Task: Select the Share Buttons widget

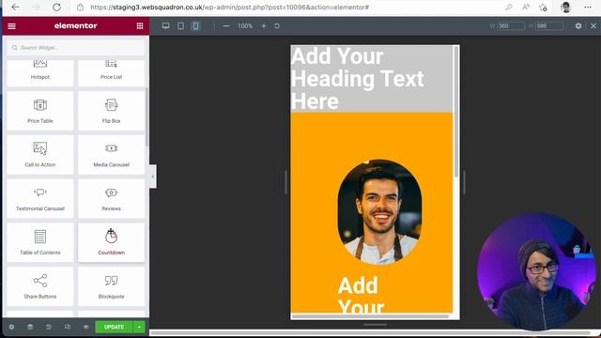Action: 40,286
